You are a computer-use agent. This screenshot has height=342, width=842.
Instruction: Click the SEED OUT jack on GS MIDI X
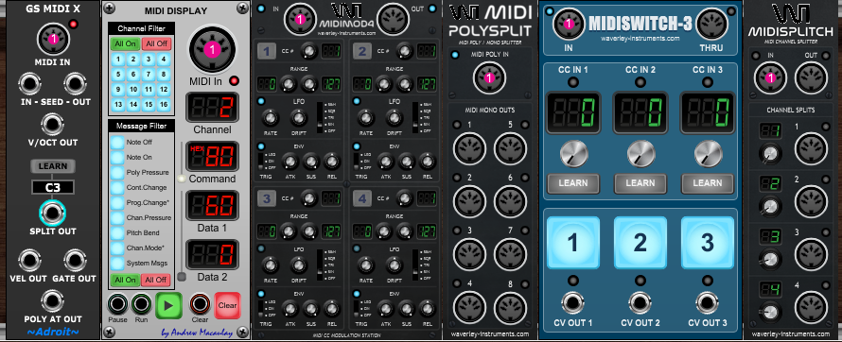[75, 85]
